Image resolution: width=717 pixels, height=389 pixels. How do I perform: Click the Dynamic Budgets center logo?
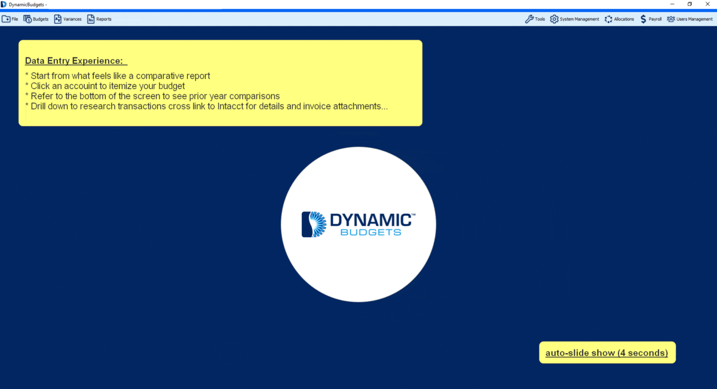coord(358,224)
